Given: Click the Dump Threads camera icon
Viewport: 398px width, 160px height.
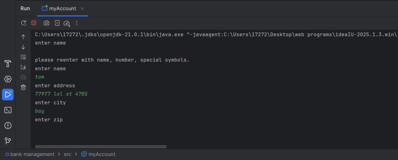Looking at the screenshot, I should (46, 23).
